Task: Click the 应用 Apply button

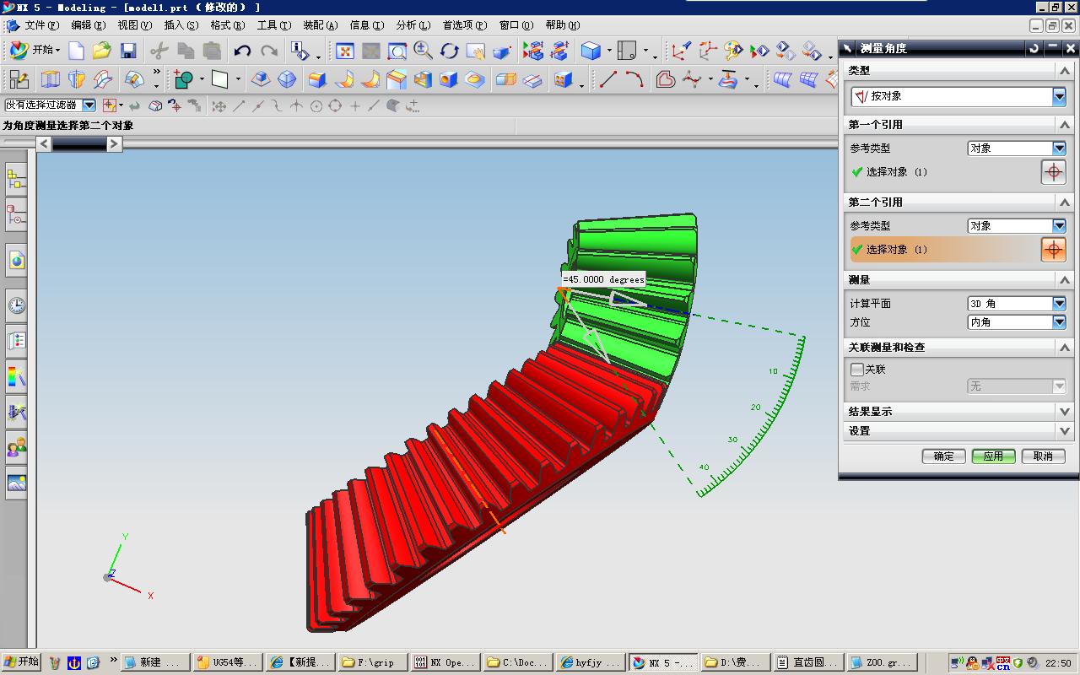Action: click(994, 456)
